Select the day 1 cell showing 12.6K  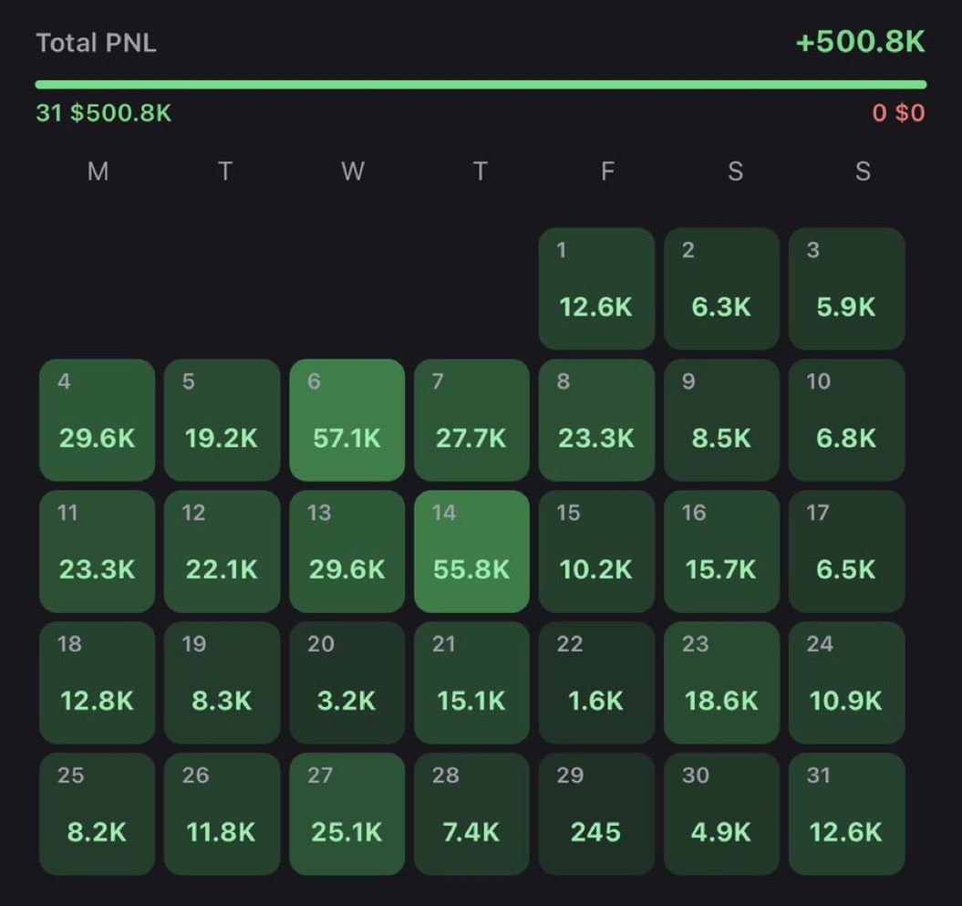tap(596, 287)
